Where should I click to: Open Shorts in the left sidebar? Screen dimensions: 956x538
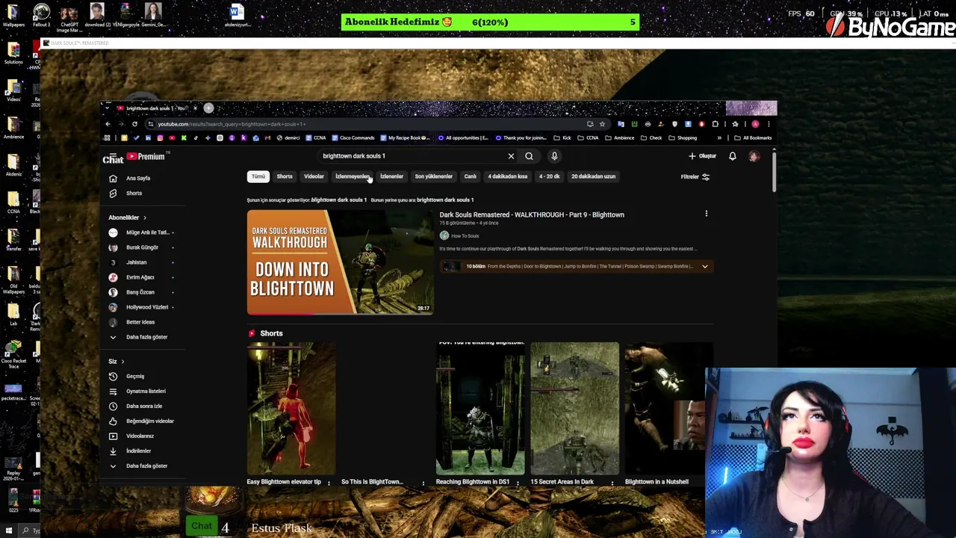[x=134, y=194]
